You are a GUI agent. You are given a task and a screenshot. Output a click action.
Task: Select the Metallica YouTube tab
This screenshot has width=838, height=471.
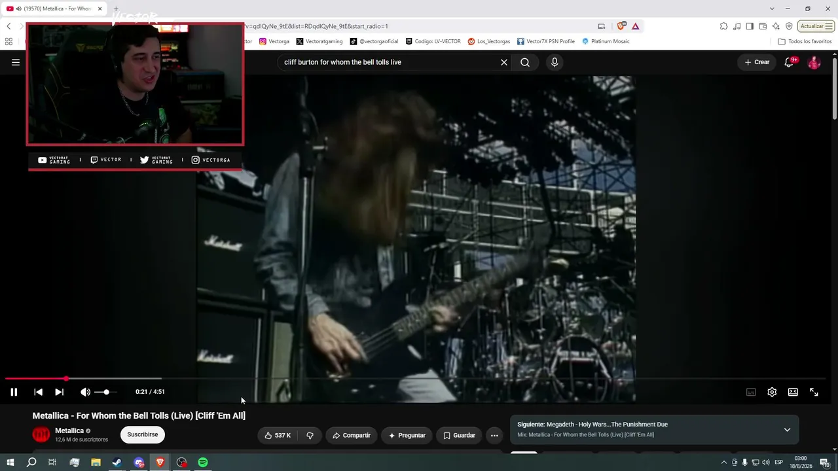[52, 9]
